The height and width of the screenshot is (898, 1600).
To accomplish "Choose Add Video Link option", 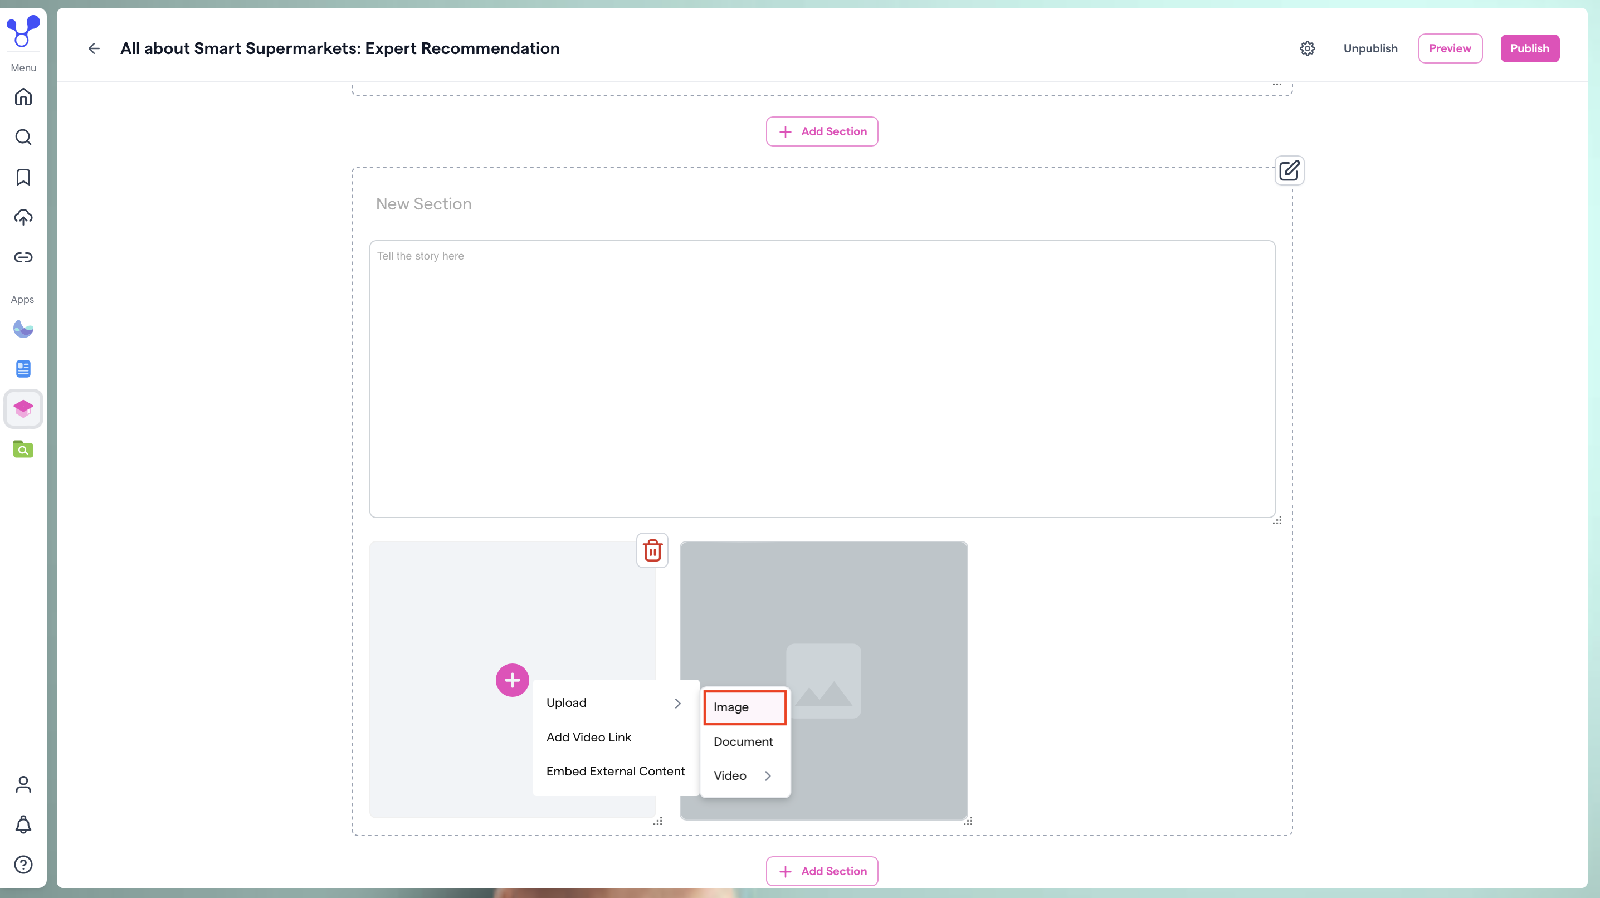I will 614,737.
